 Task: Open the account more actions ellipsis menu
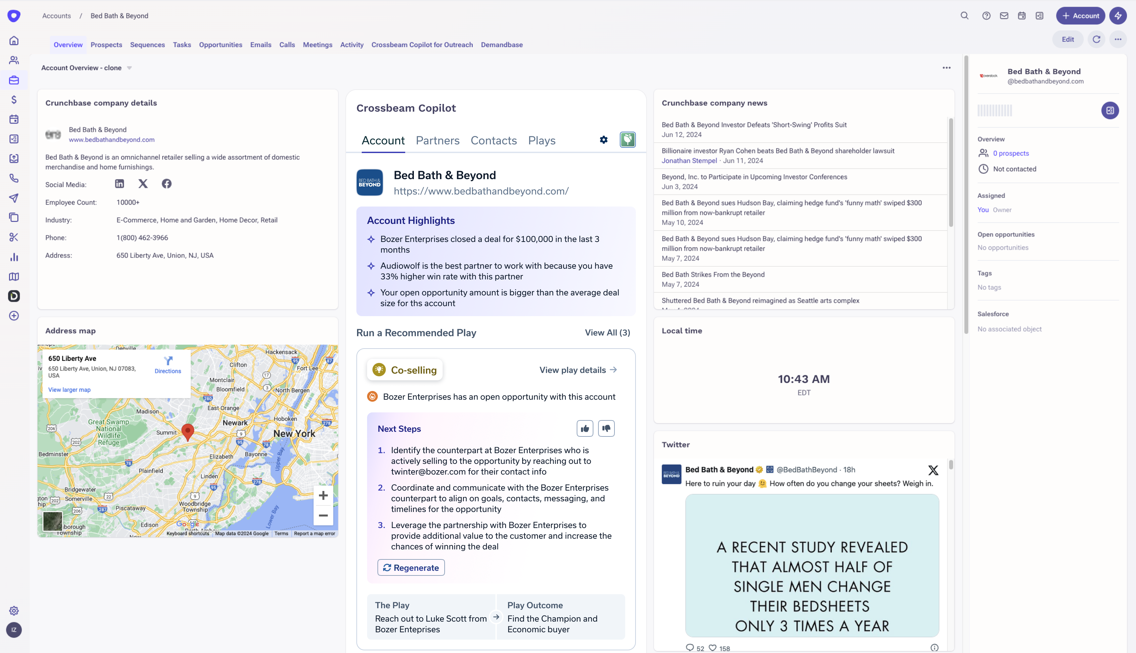1118,39
